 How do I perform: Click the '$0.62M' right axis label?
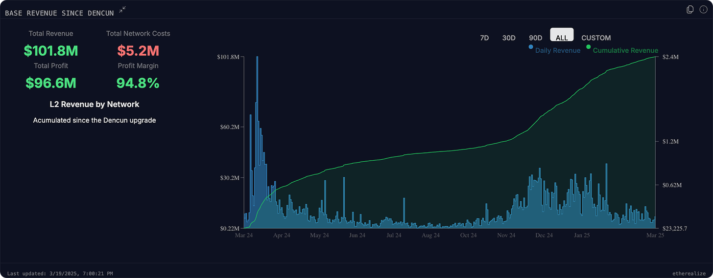coord(672,185)
